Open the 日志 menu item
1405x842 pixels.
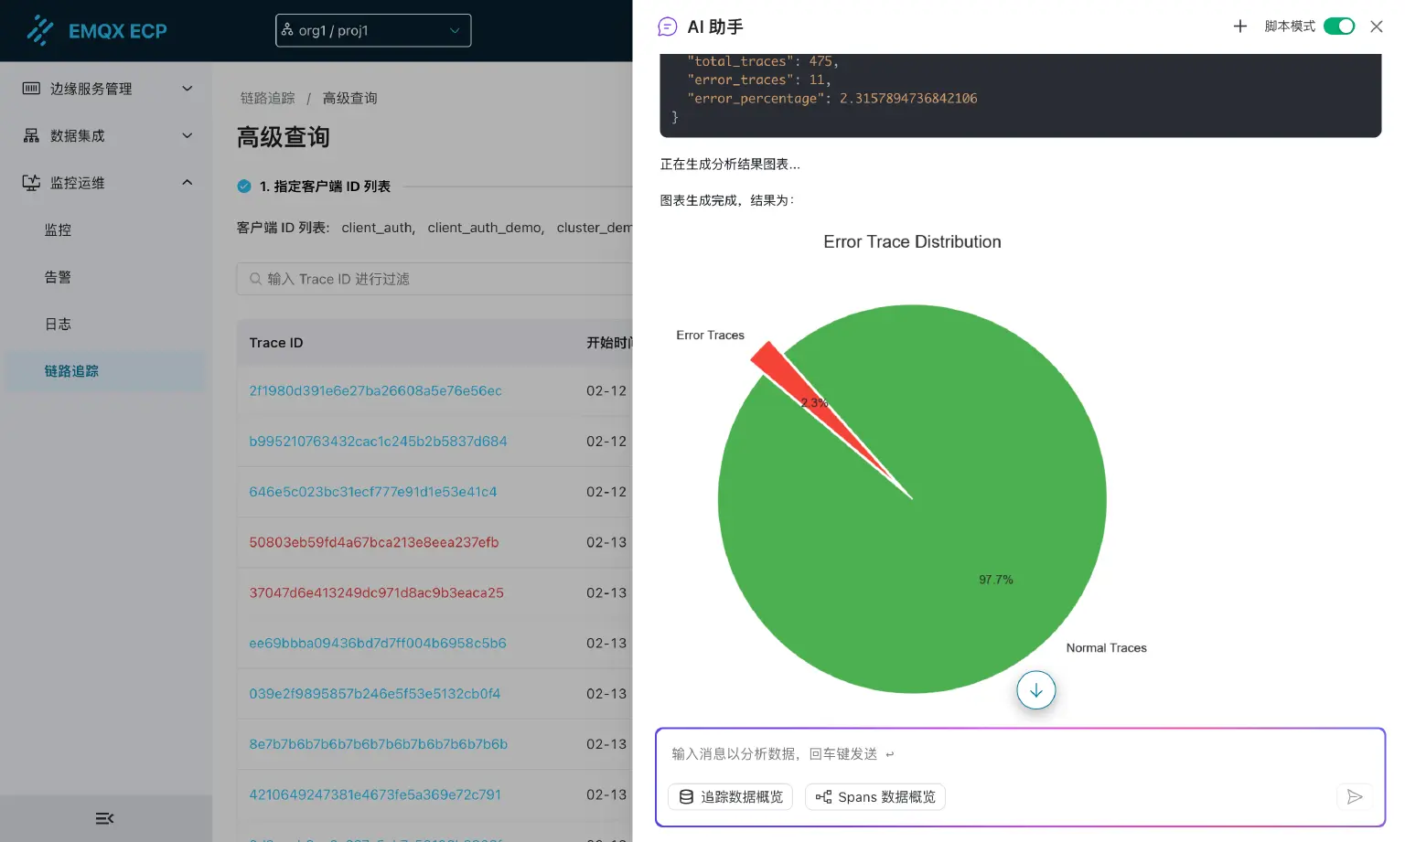[58, 324]
